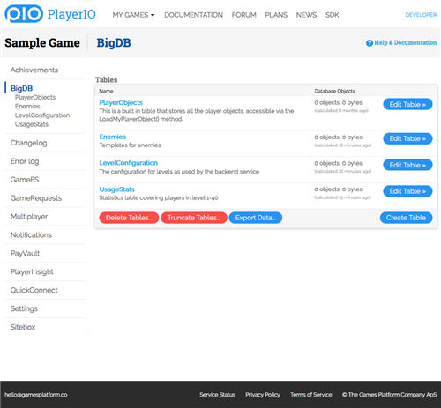The image size is (441, 408).
Task: Click Edit Table for Enemies
Action: click(x=407, y=138)
